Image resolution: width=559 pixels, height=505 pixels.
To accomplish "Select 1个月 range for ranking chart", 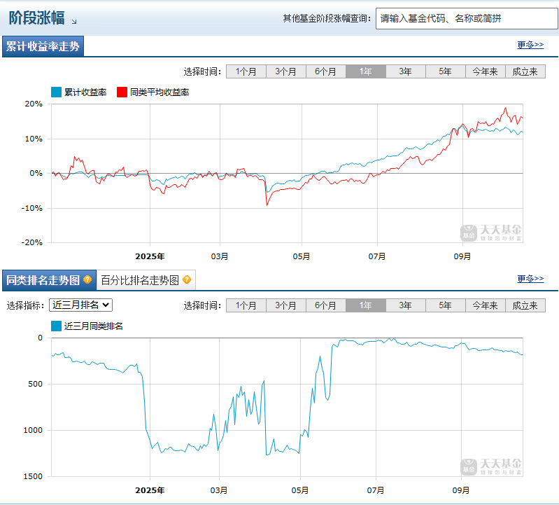I will click(246, 305).
